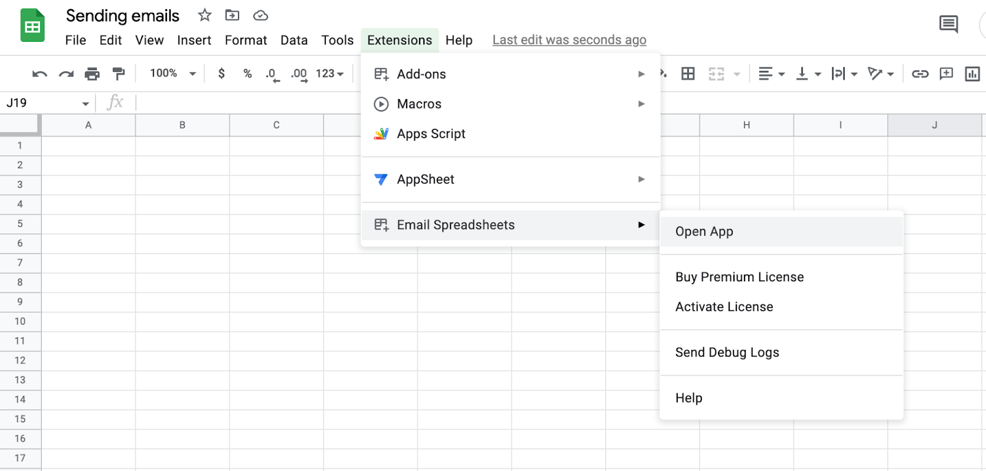This screenshot has height=471, width=986.
Task: Select row 10 header
Action: pyautogui.click(x=20, y=321)
